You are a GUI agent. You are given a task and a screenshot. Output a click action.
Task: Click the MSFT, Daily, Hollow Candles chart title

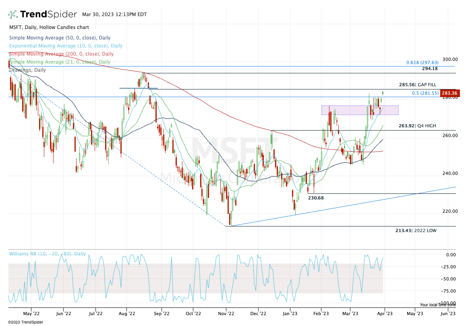point(49,27)
